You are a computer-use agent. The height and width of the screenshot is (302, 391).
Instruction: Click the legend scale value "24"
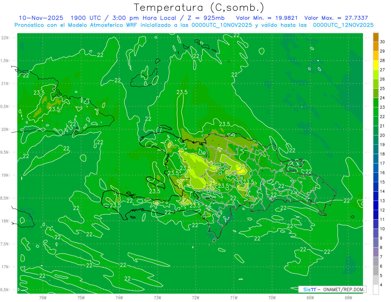383,98
